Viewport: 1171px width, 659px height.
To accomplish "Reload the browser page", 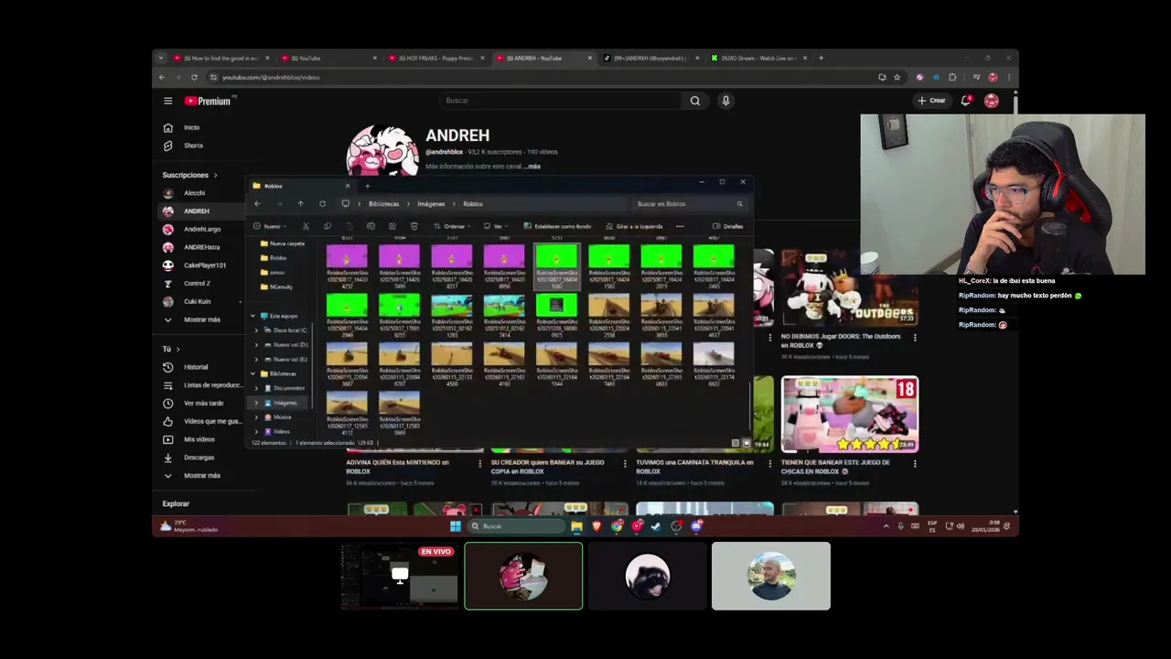I will pos(194,77).
